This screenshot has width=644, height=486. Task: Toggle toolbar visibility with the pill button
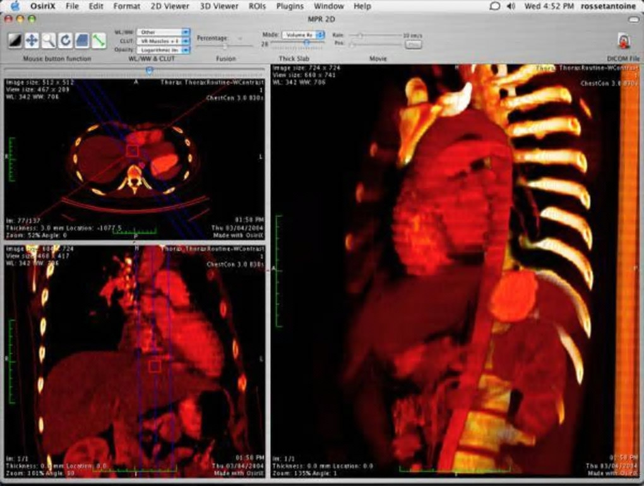click(635, 19)
